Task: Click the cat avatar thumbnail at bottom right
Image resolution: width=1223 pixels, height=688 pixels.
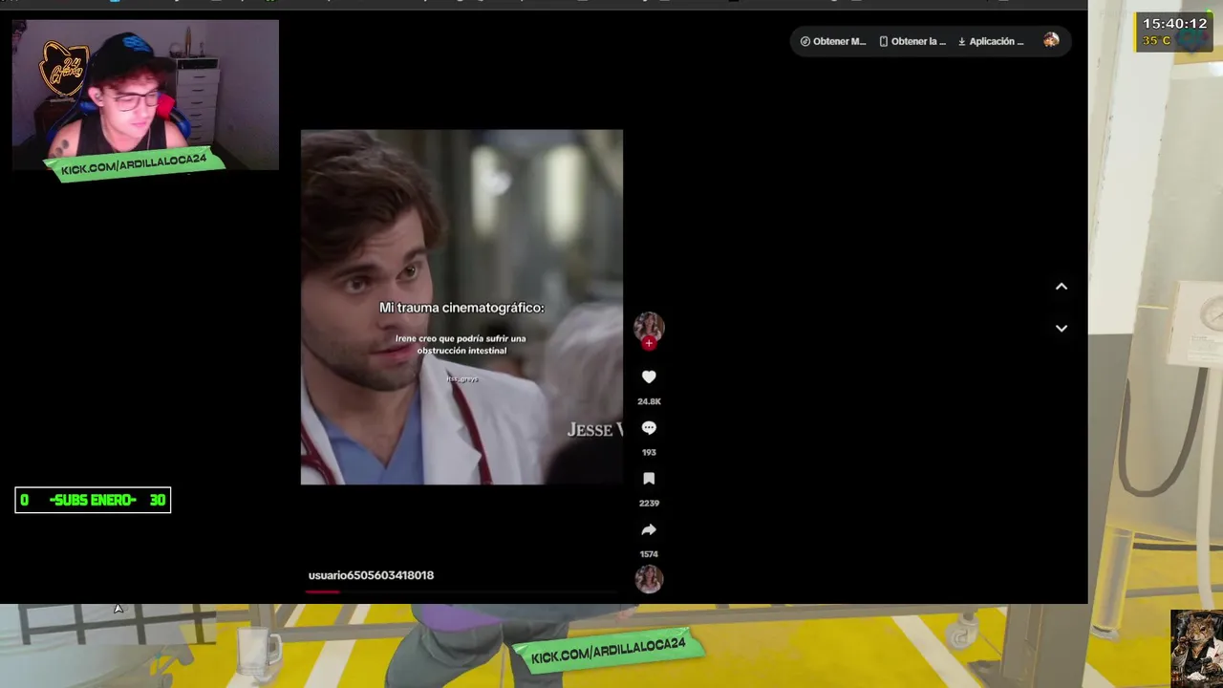Action: point(1197,648)
